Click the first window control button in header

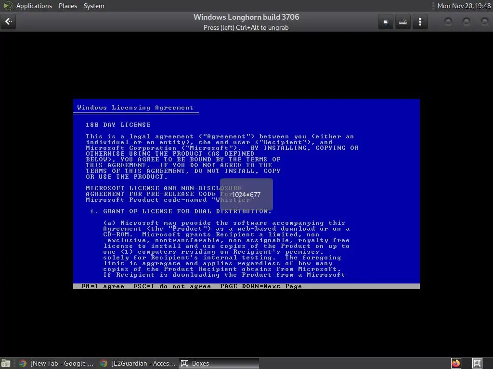(448, 22)
